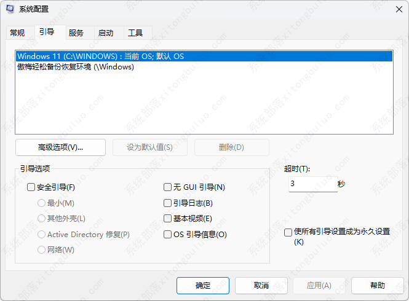Click the 取消 button
Viewport: 409px width, 301px height.
point(261,286)
